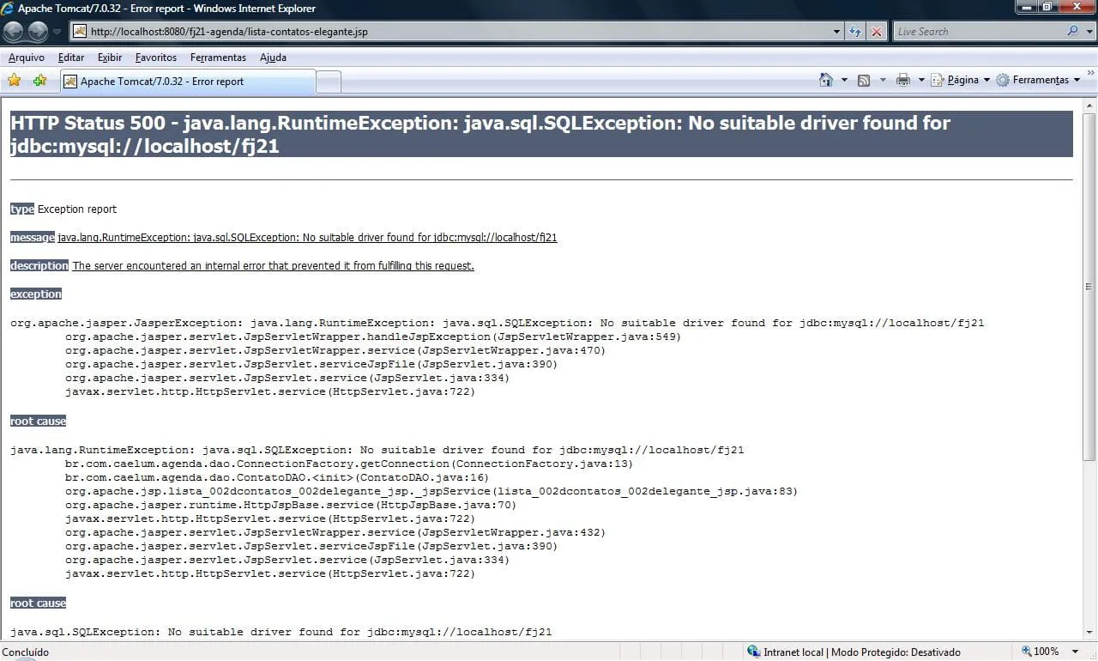Click the scrollbar down arrow
The width and height of the screenshot is (1098, 661).
coord(1089,633)
